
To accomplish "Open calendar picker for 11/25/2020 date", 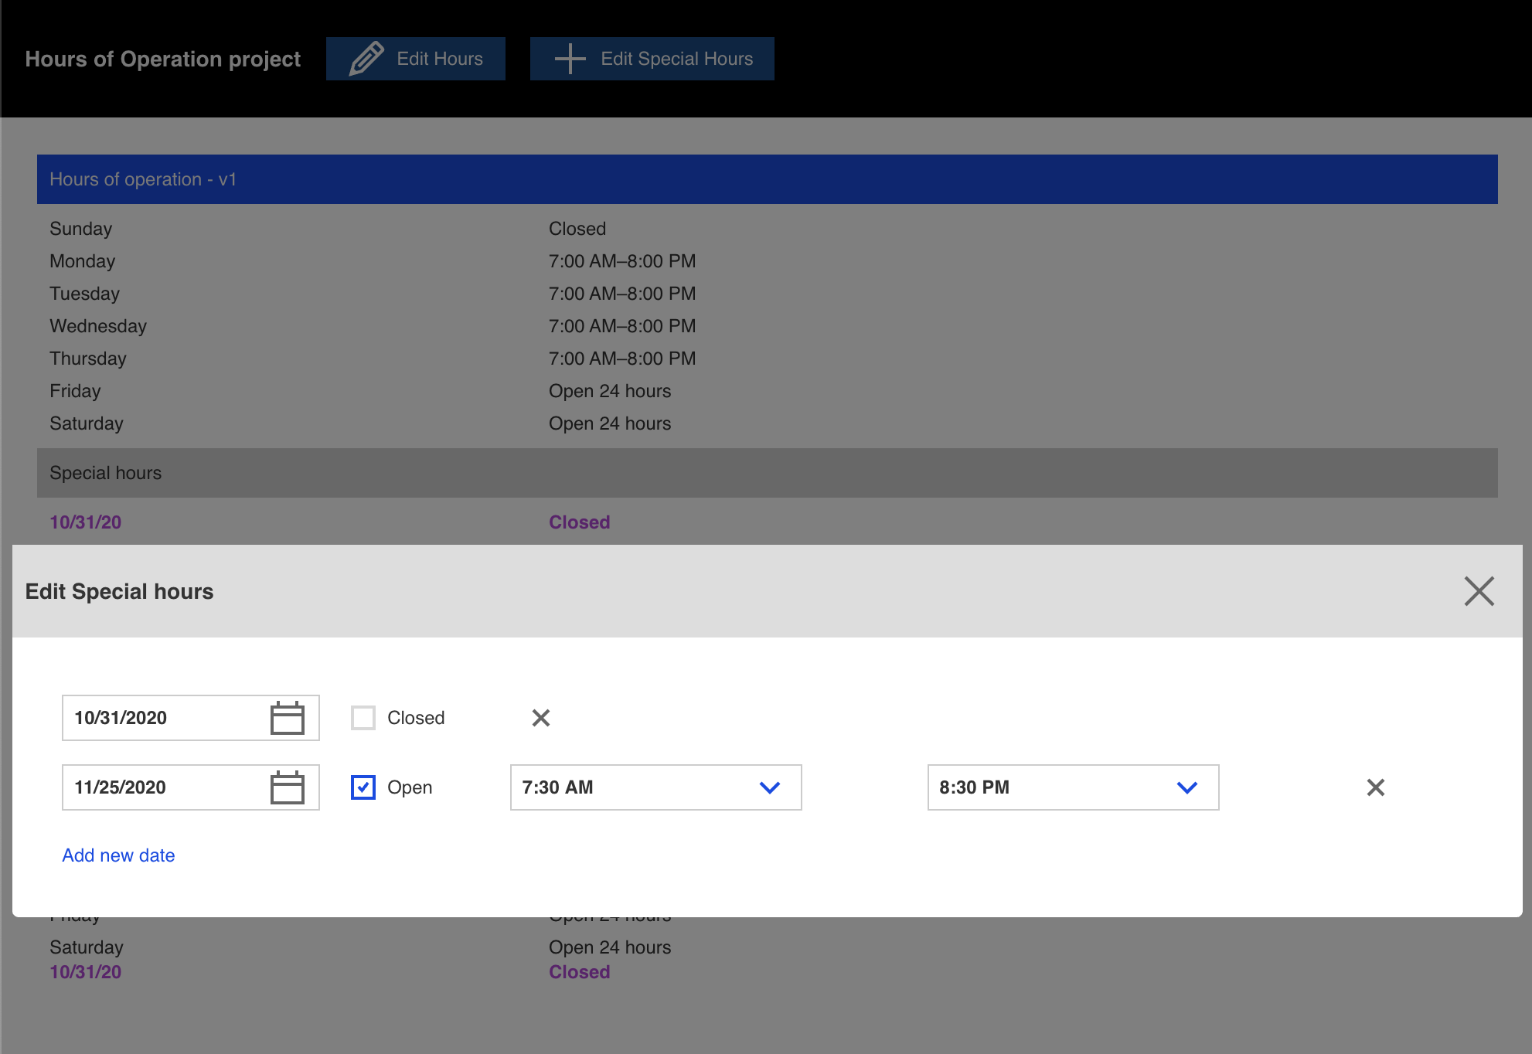I will tap(287, 787).
